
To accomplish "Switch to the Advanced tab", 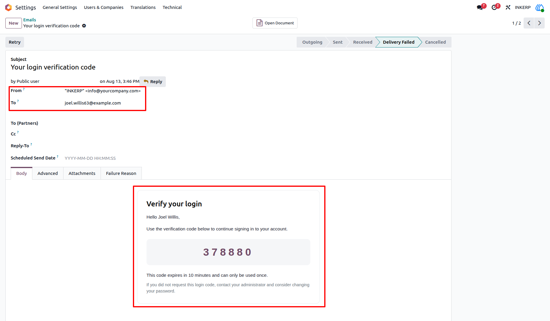I will pyautogui.click(x=48, y=173).
